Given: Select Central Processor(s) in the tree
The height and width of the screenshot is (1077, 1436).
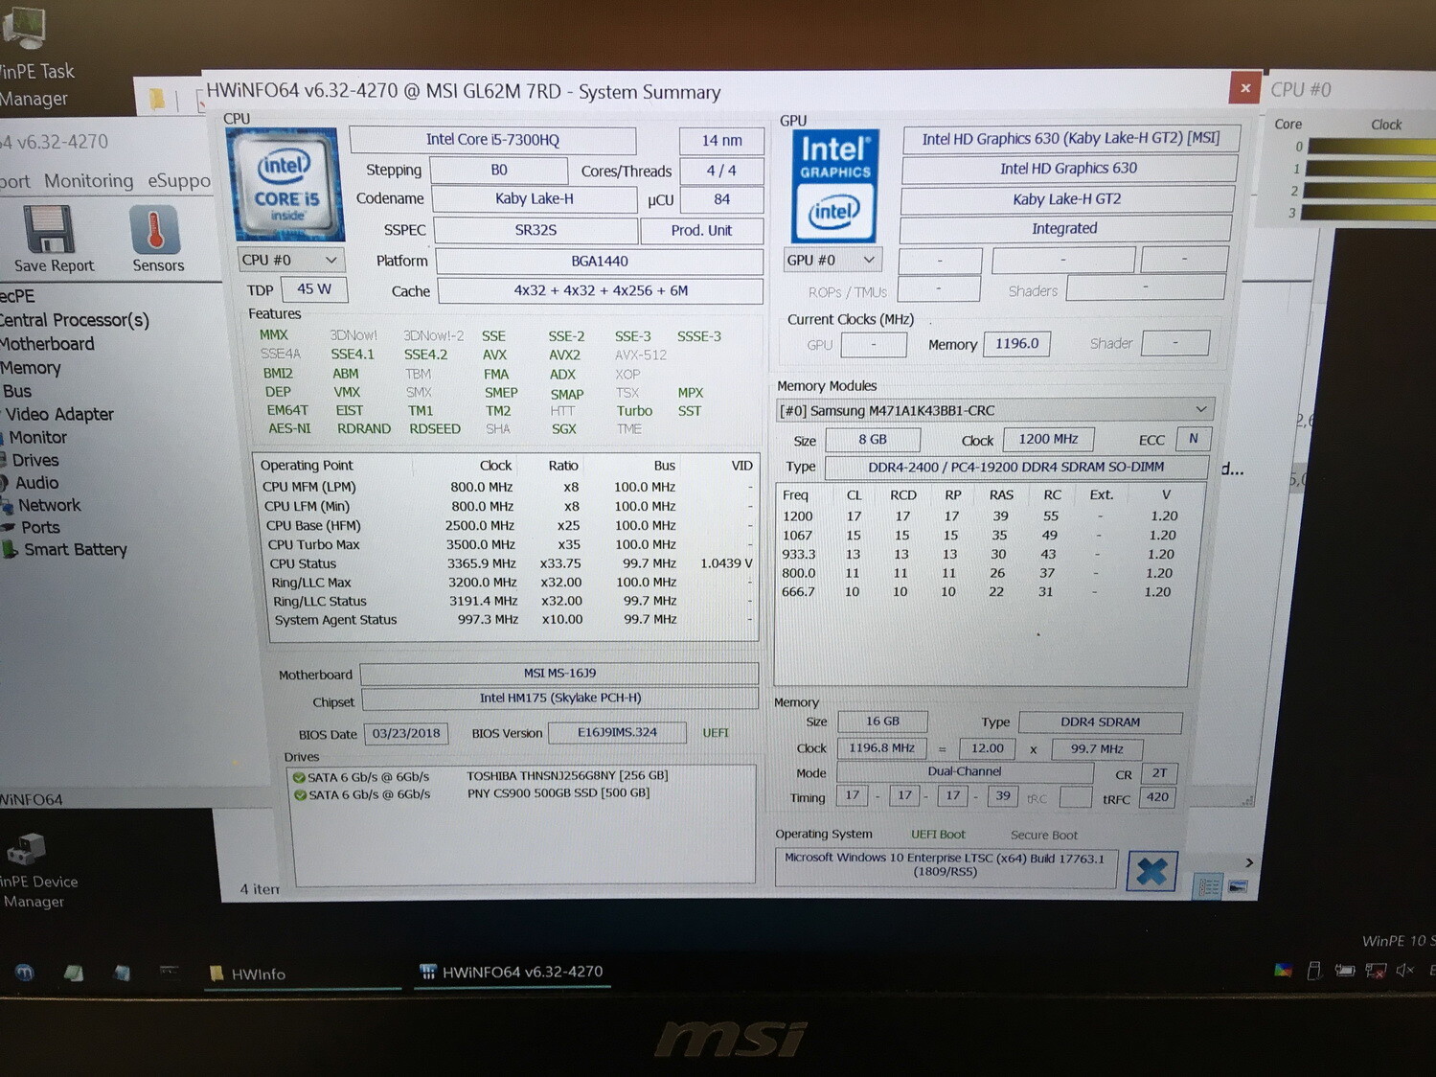Looking at the screenshot, I should click(74, 320).
